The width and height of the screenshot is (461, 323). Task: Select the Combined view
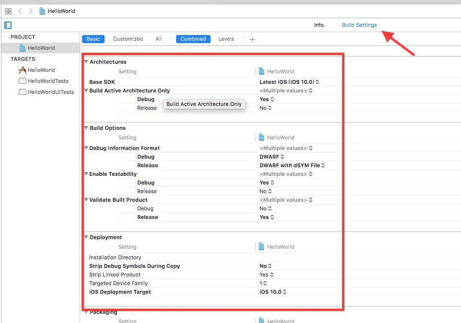click(193, 39)
